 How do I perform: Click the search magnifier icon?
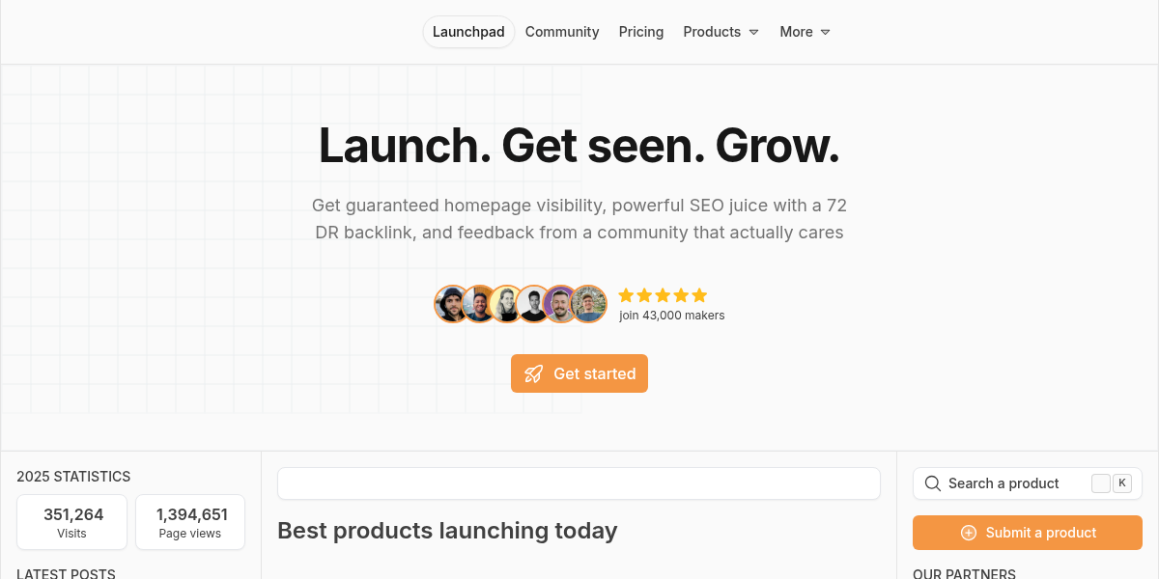[x=932, y=482]
